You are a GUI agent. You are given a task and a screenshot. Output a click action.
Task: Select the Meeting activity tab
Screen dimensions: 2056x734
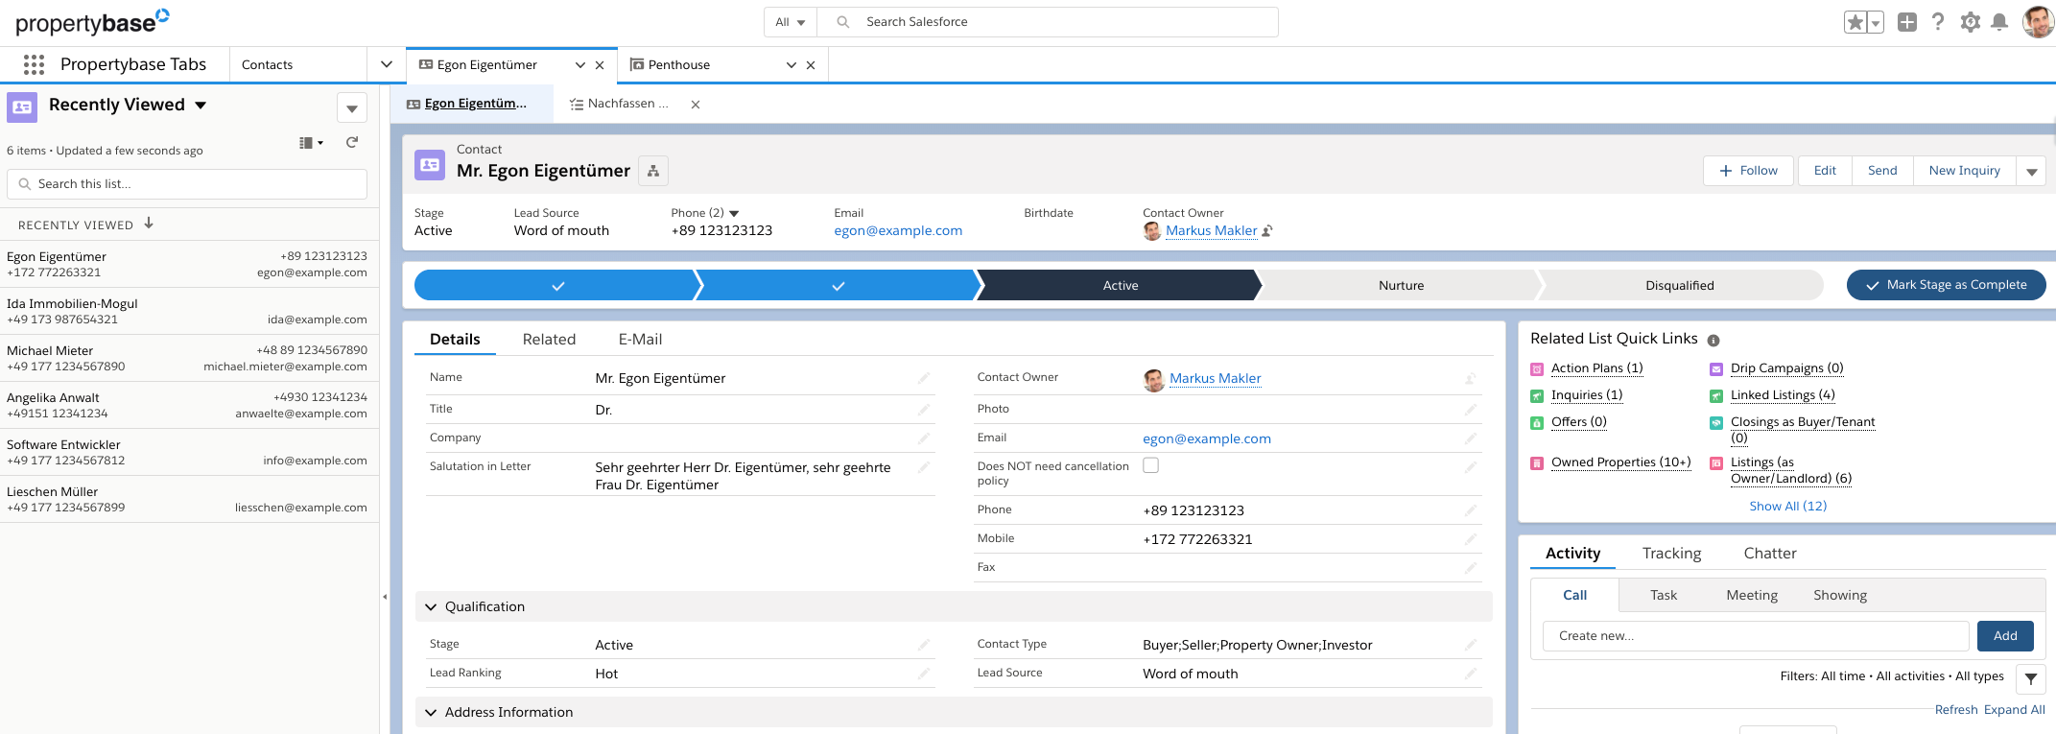1752,595
